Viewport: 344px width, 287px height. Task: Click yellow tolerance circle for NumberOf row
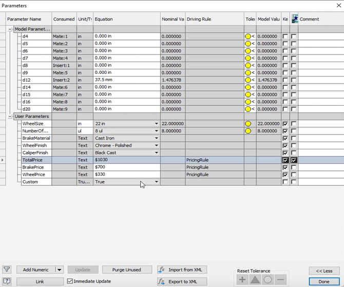coord(248,131)
